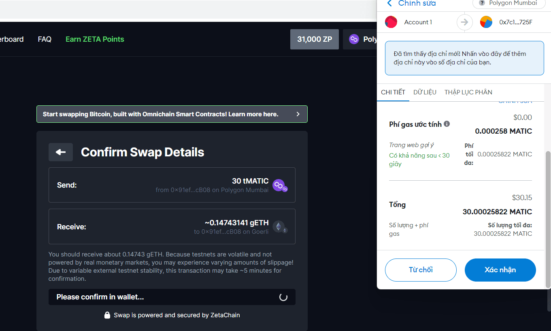The width and height of the screenshot is (551, 331).
Task: Expand the Bitcoin swapping banner chevron
Action: [x=298, y=114]
